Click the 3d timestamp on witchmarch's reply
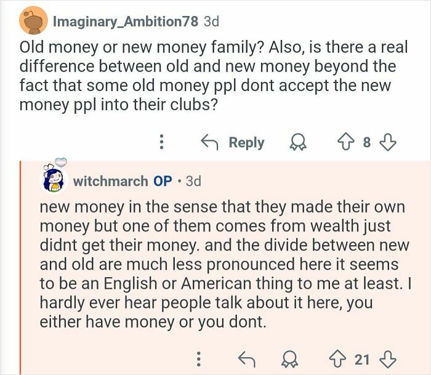The height and width of the screenshot is (375, 431). pyautogui.click(x=193, y=181)
